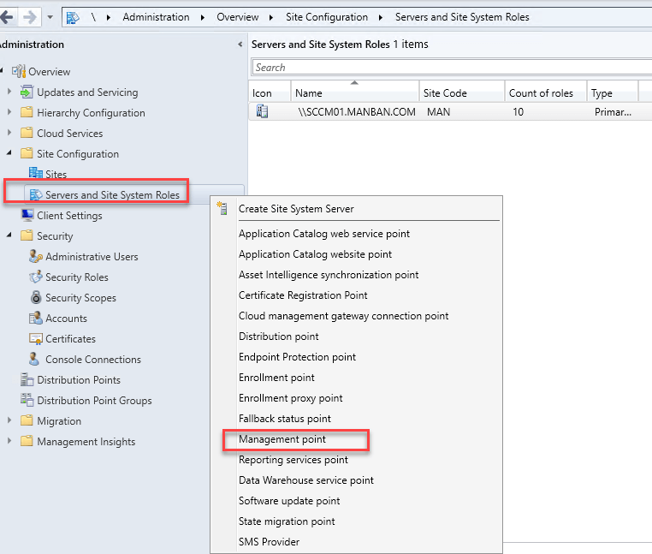This screenshot has width=652, height=554.
Task: Select Distribution point in context menu
Action: [x=279, y=337]
